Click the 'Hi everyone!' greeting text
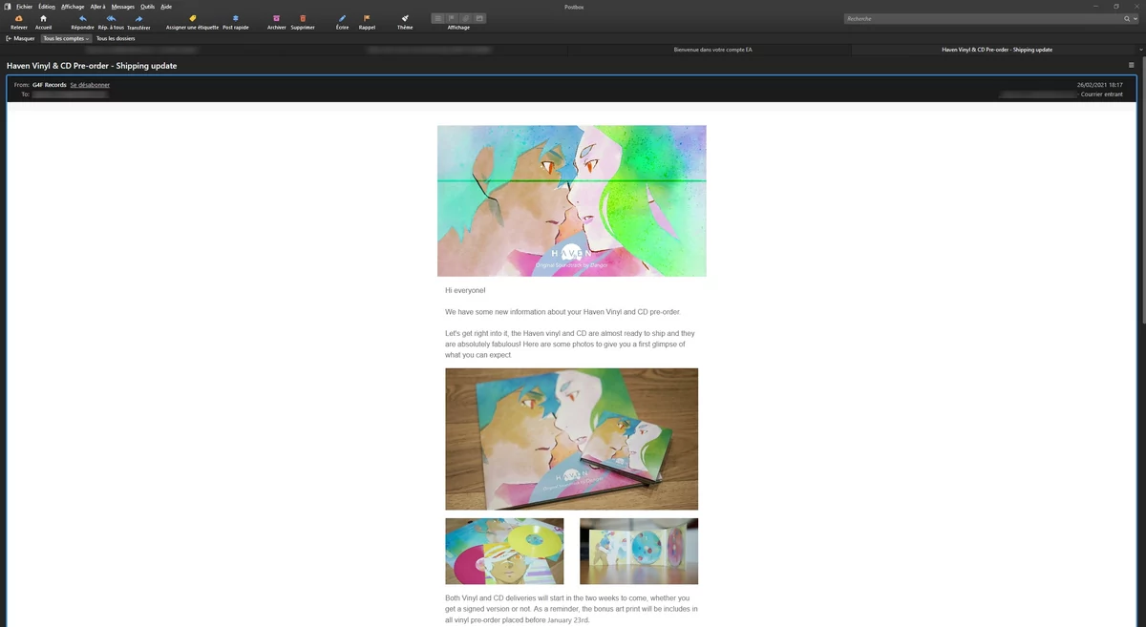Image resolution: width=1146 pixels, height=627 pixels. (x=465, y=290)
